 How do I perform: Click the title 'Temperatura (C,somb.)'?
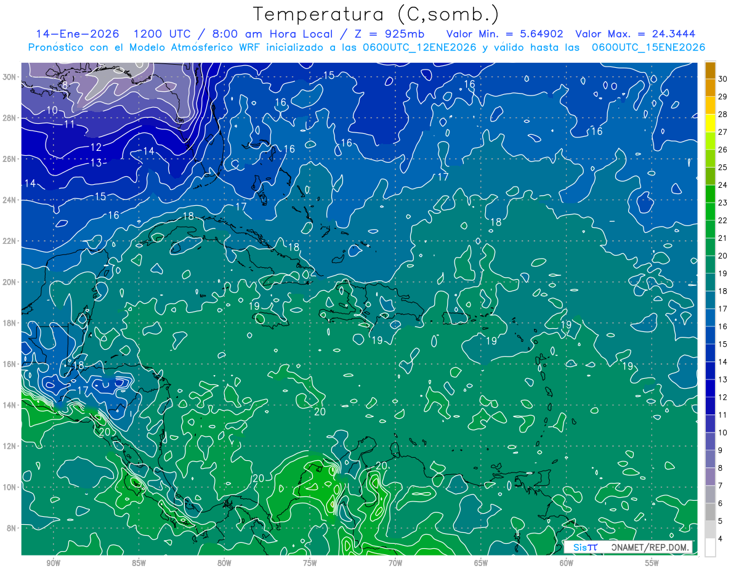376,14
